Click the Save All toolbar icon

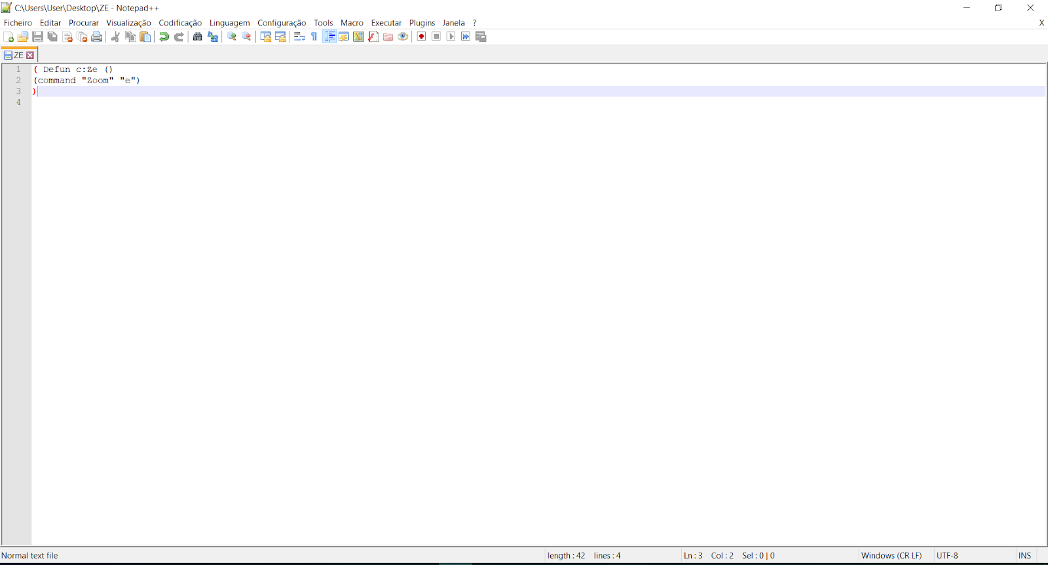tap(52, 37)
